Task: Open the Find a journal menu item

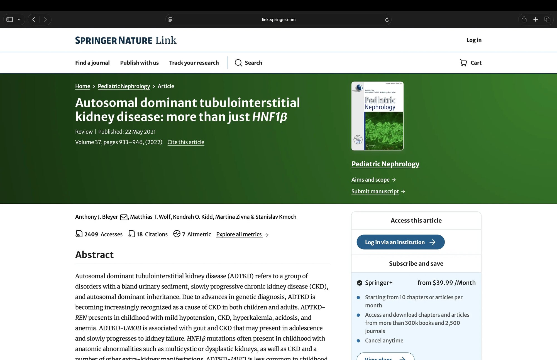Action: tap(92, 63)
